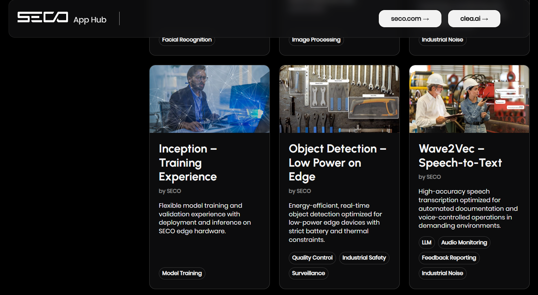
Task: Select the Model Training tag
Action: [x=182, y=273]
